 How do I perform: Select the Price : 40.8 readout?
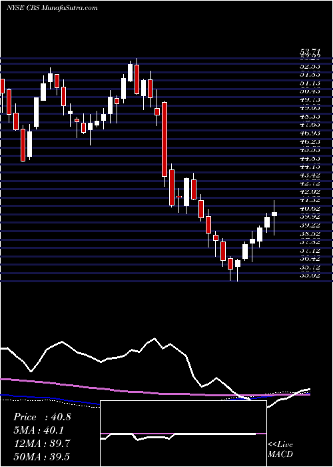pos(42,417)
